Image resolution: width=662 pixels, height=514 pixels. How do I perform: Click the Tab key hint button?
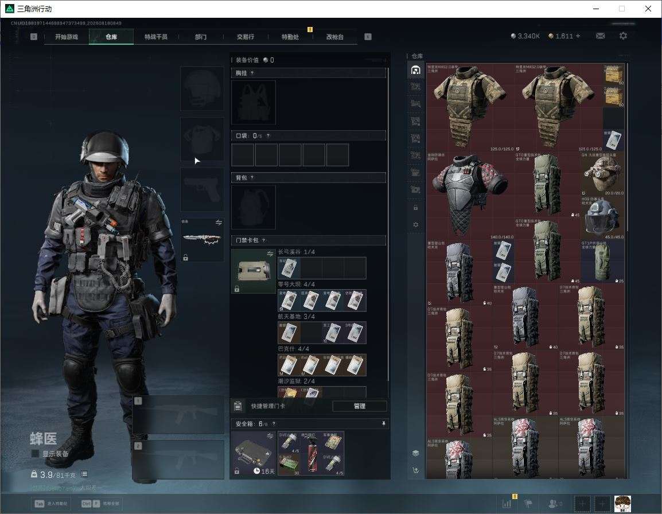(50, 504)
